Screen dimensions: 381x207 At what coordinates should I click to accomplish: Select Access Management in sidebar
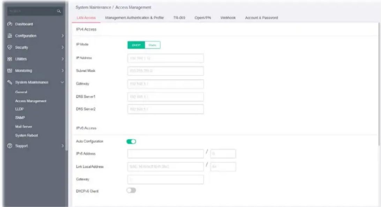31,101
